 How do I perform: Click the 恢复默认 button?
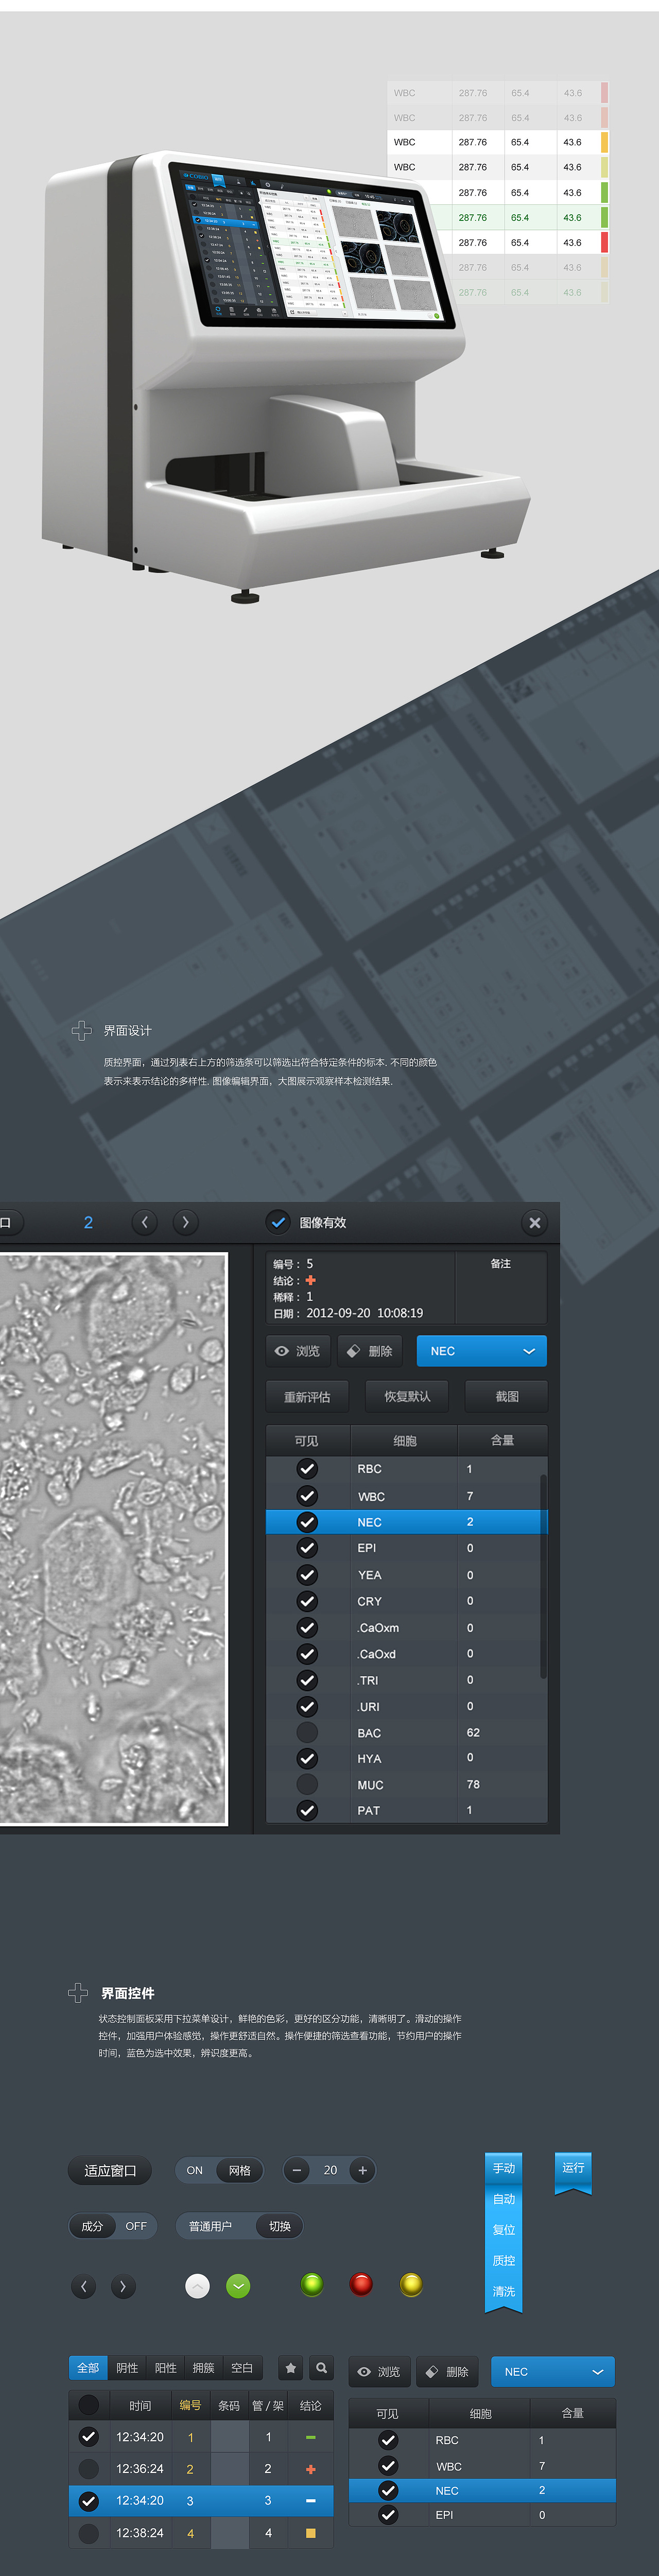click(407, 1397)
